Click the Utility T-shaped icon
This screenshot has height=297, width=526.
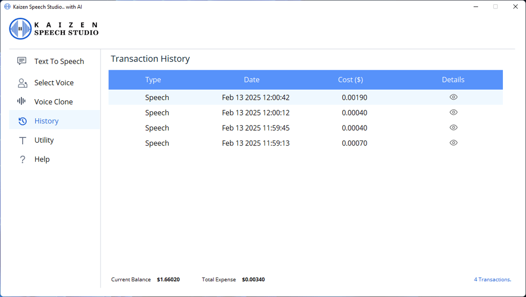tap(22, 141)
